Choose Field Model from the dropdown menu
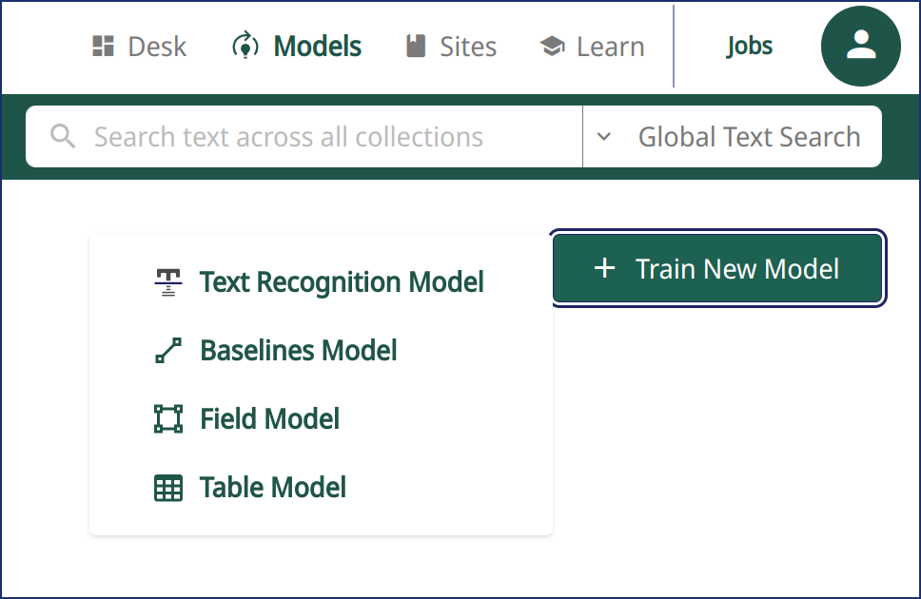This screenshot has height=599, width=921. coord(269,418)
